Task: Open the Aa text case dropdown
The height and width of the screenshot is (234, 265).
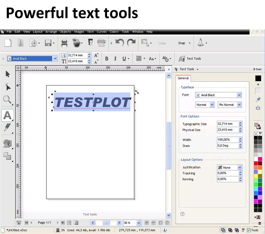Action: point(152,59)
